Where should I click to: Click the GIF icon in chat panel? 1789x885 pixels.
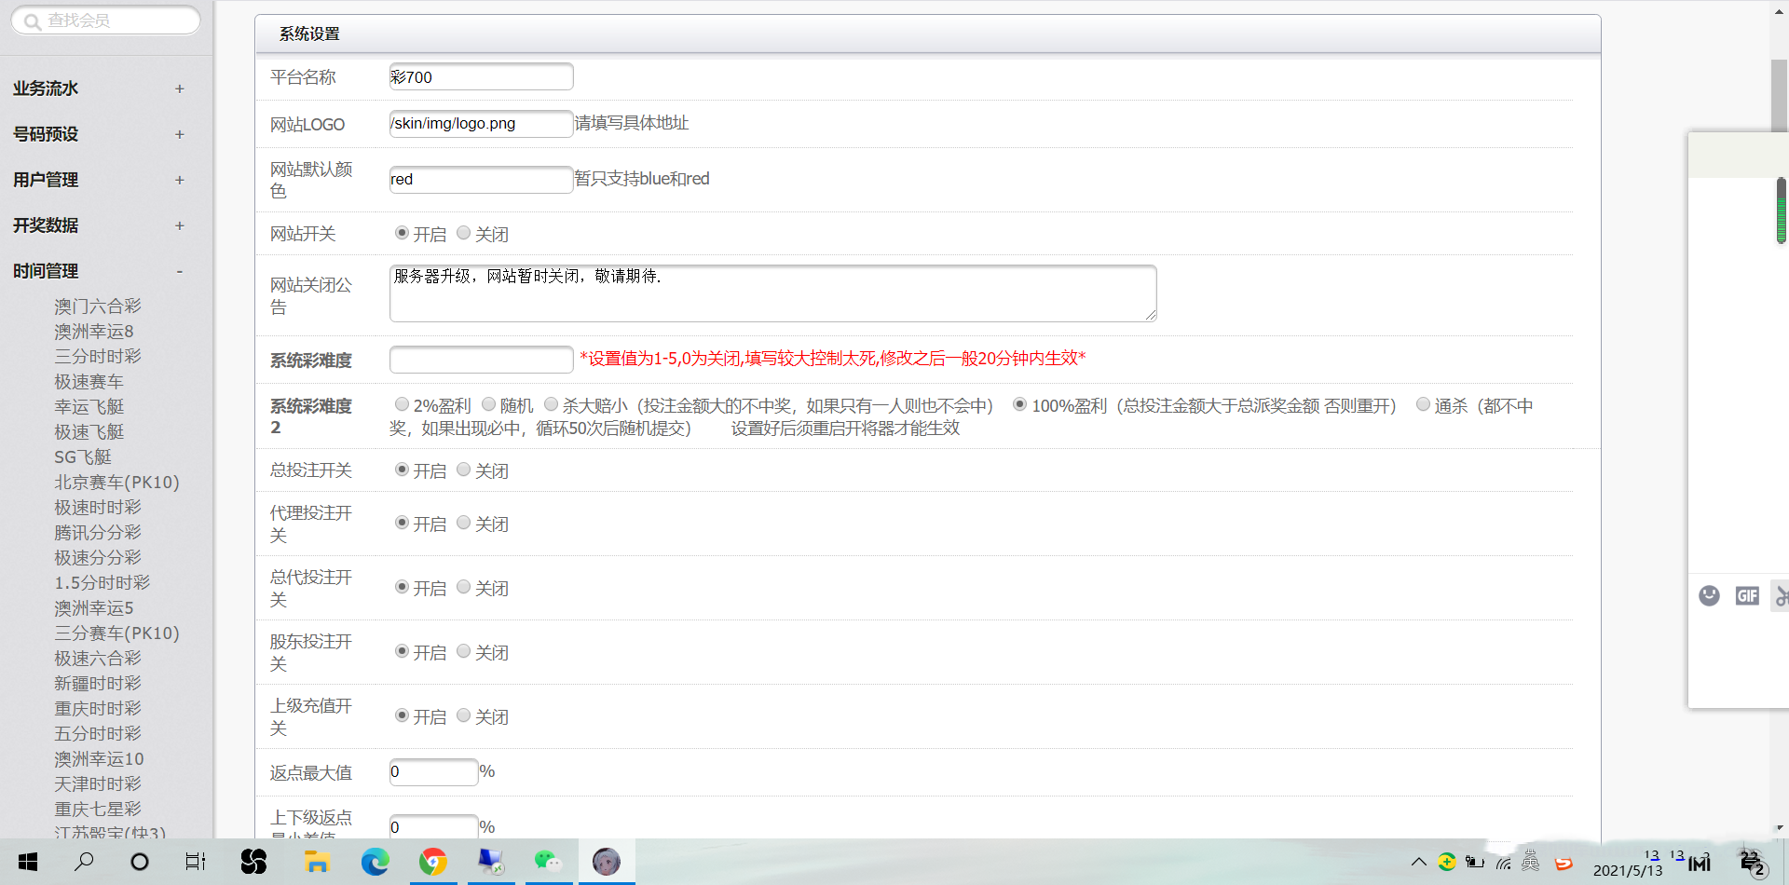1747,596
